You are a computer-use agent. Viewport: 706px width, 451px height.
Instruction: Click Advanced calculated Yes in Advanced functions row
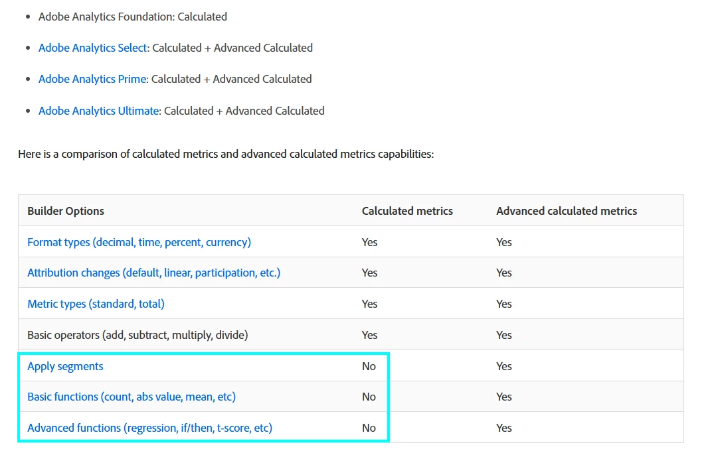(x=504, y=428)
